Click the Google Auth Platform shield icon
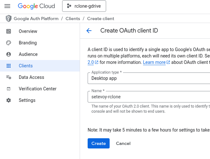This screenshot has height=159, width=210. (9, 19)
